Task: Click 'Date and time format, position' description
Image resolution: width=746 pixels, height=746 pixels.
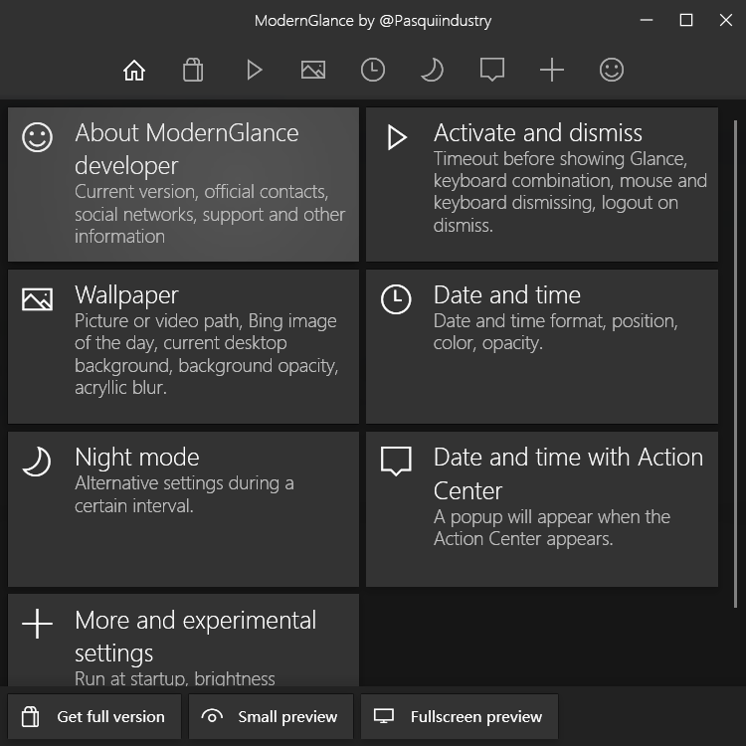Action: click(556, 331)
